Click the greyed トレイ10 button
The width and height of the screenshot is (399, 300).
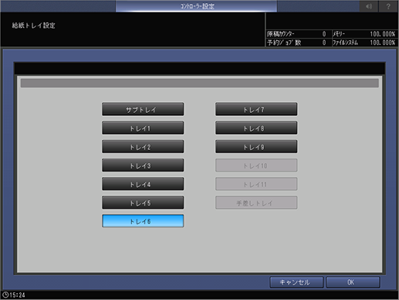(x=256, y=165)
